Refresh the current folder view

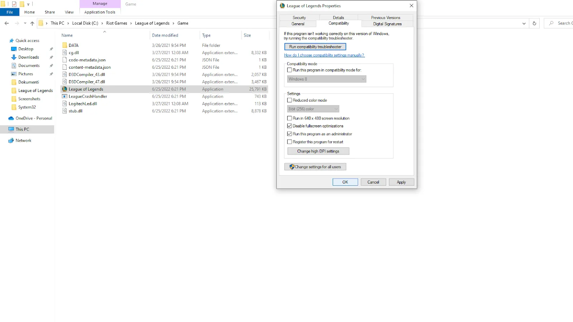click(x=534, y=23)
